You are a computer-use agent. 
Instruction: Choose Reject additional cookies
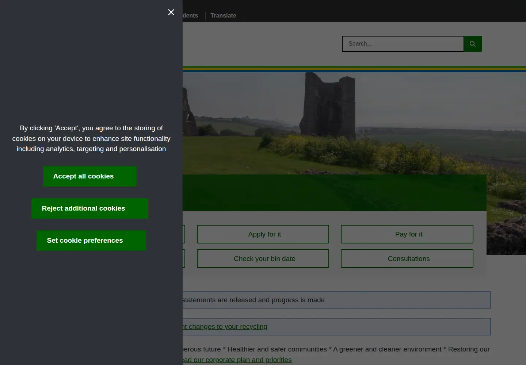pyautogui.click(x=90, y=208)
